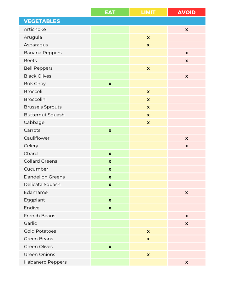
Task: Click the red AVOID column header
Action: [187, 12]
